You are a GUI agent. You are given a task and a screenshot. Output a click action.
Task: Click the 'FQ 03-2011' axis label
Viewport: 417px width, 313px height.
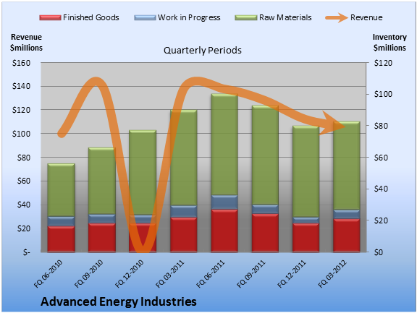(170, 274)
